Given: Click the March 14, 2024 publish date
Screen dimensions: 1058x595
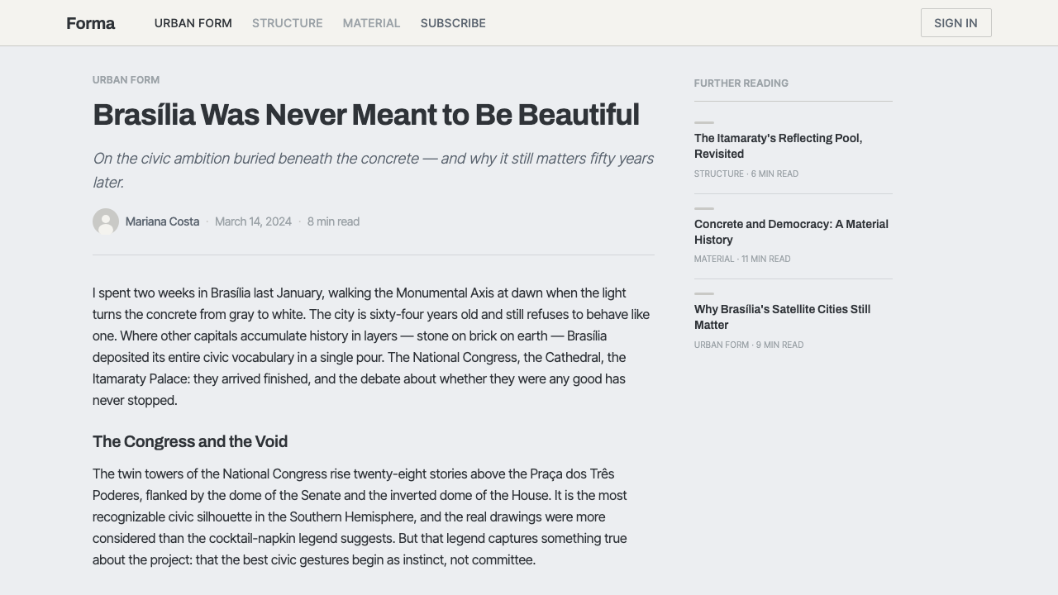Looking at the screenshot, I should pos(253,221).
